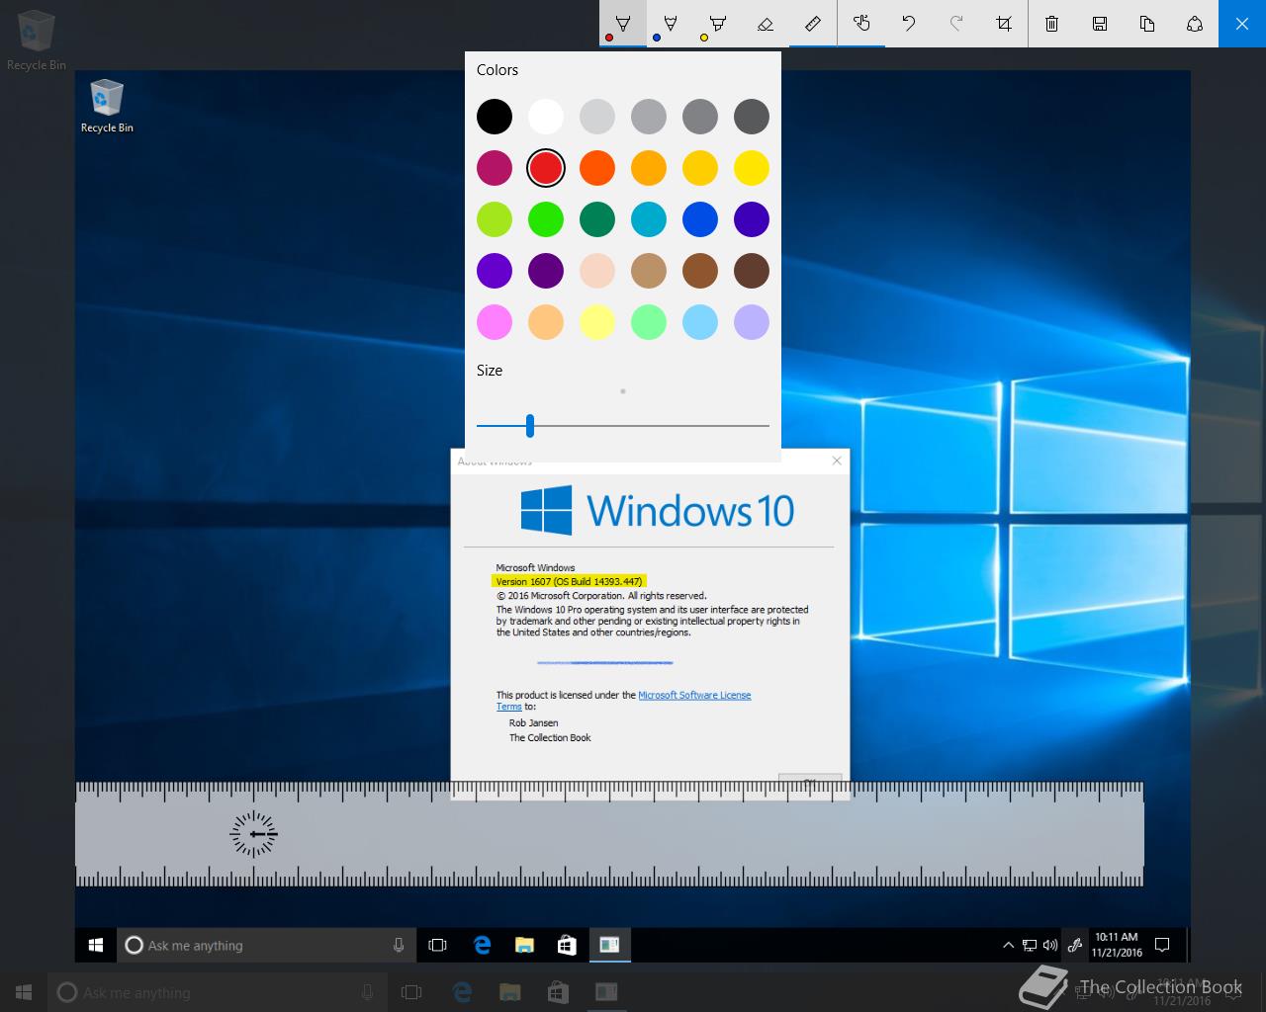Click the Cortana microphone icon
Viewport: 1266px width, 1012px height.
coord(399,946)
